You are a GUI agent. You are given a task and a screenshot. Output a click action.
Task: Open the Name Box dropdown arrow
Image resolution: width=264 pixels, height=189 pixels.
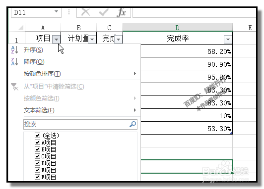click(56, 11)
